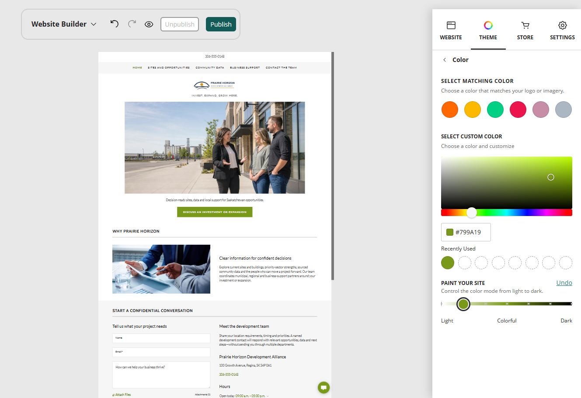The image size is (581, 398).
Task: Open the Website Builder dropdown menu
Action: pyautogui.click(x=64, y=24)
